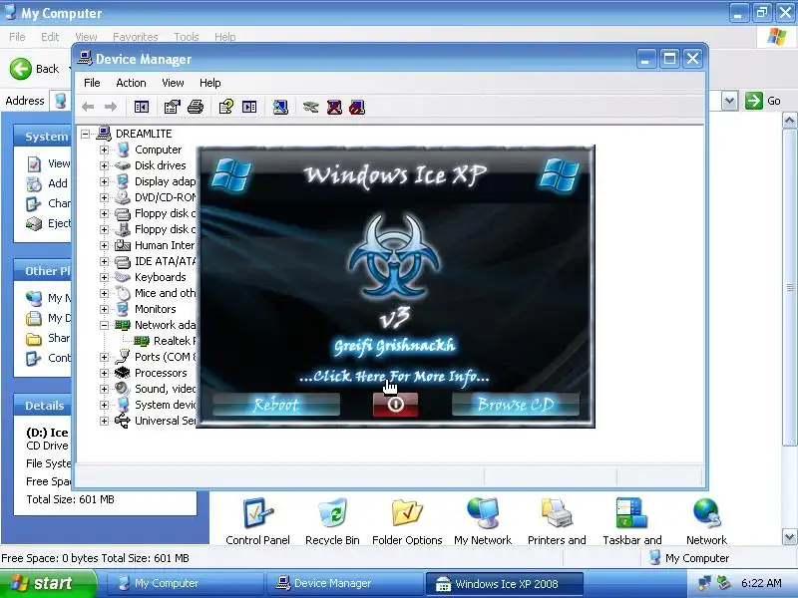Screen dimensions: 798x598
Task: Click the green Back button in My Computer
Action: coord(20,69)
